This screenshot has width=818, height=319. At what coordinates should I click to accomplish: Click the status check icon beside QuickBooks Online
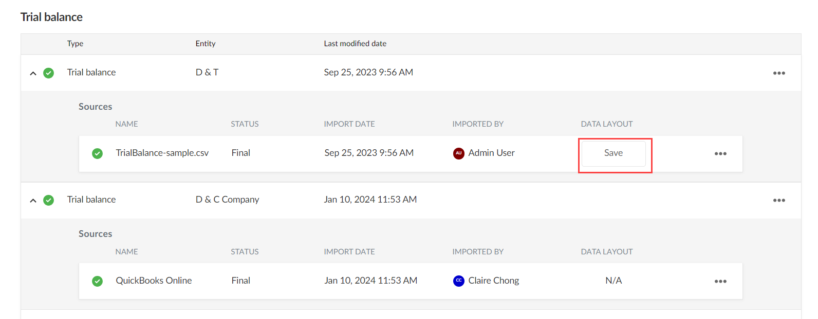[x=97, y=281]
